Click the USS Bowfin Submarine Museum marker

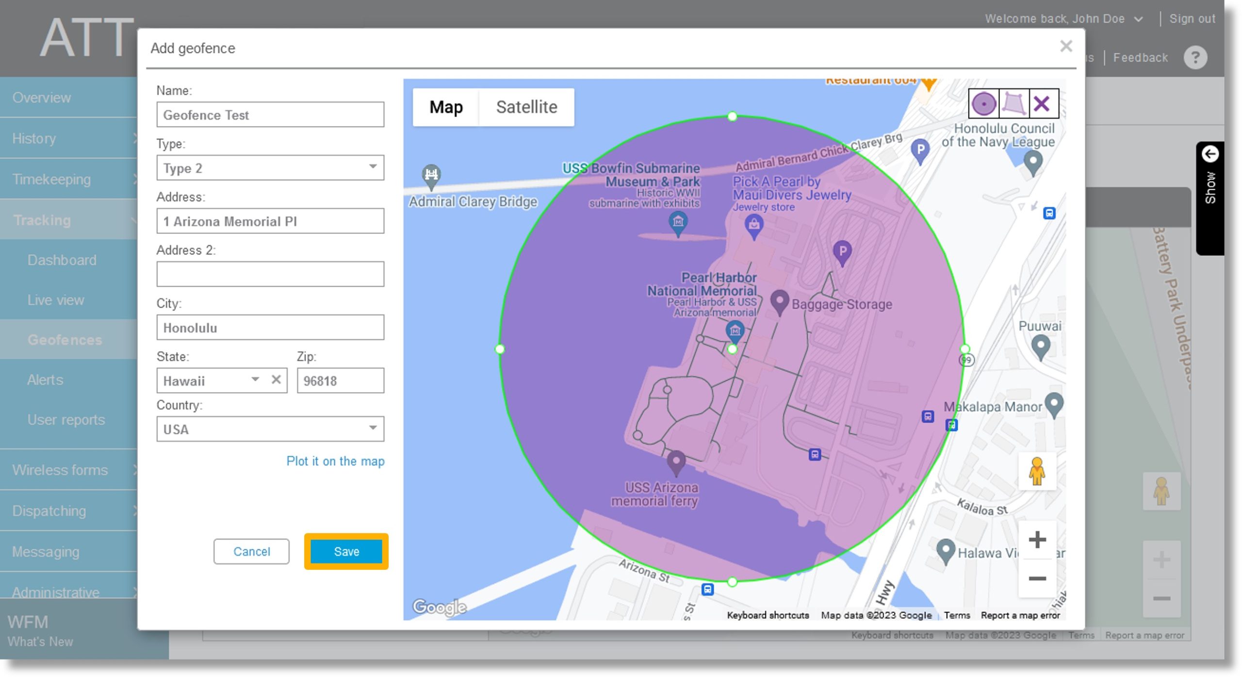tap(678, 223)
